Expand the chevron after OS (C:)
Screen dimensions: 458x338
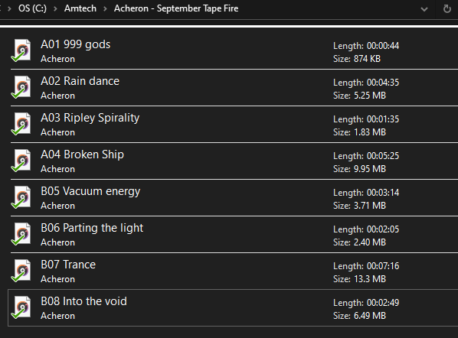click(x=55, y=8)
